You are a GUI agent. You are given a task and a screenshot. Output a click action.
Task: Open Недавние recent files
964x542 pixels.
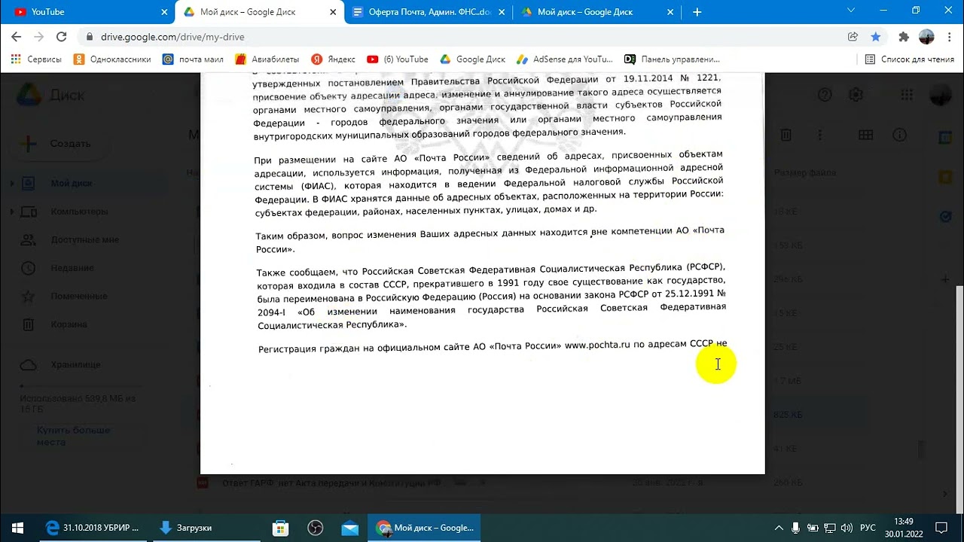[72, 268]
